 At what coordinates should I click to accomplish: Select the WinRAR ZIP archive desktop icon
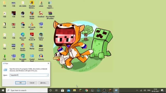click(x=50, y=15)
